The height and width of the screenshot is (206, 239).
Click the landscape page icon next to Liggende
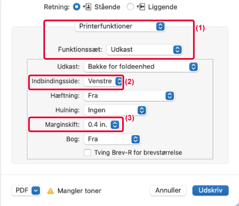coord(142,7)
